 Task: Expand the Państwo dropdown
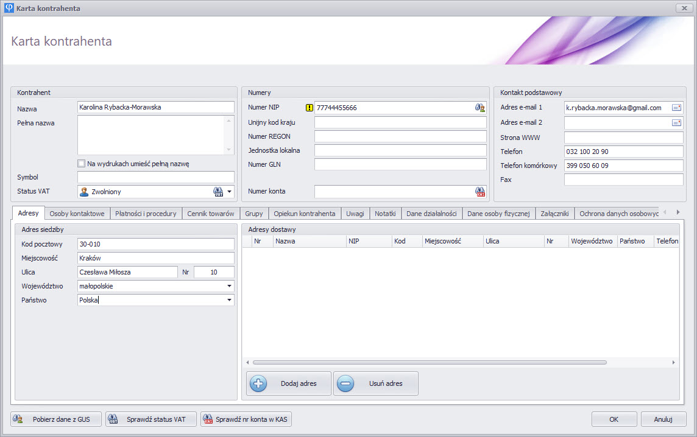point(230,300)
